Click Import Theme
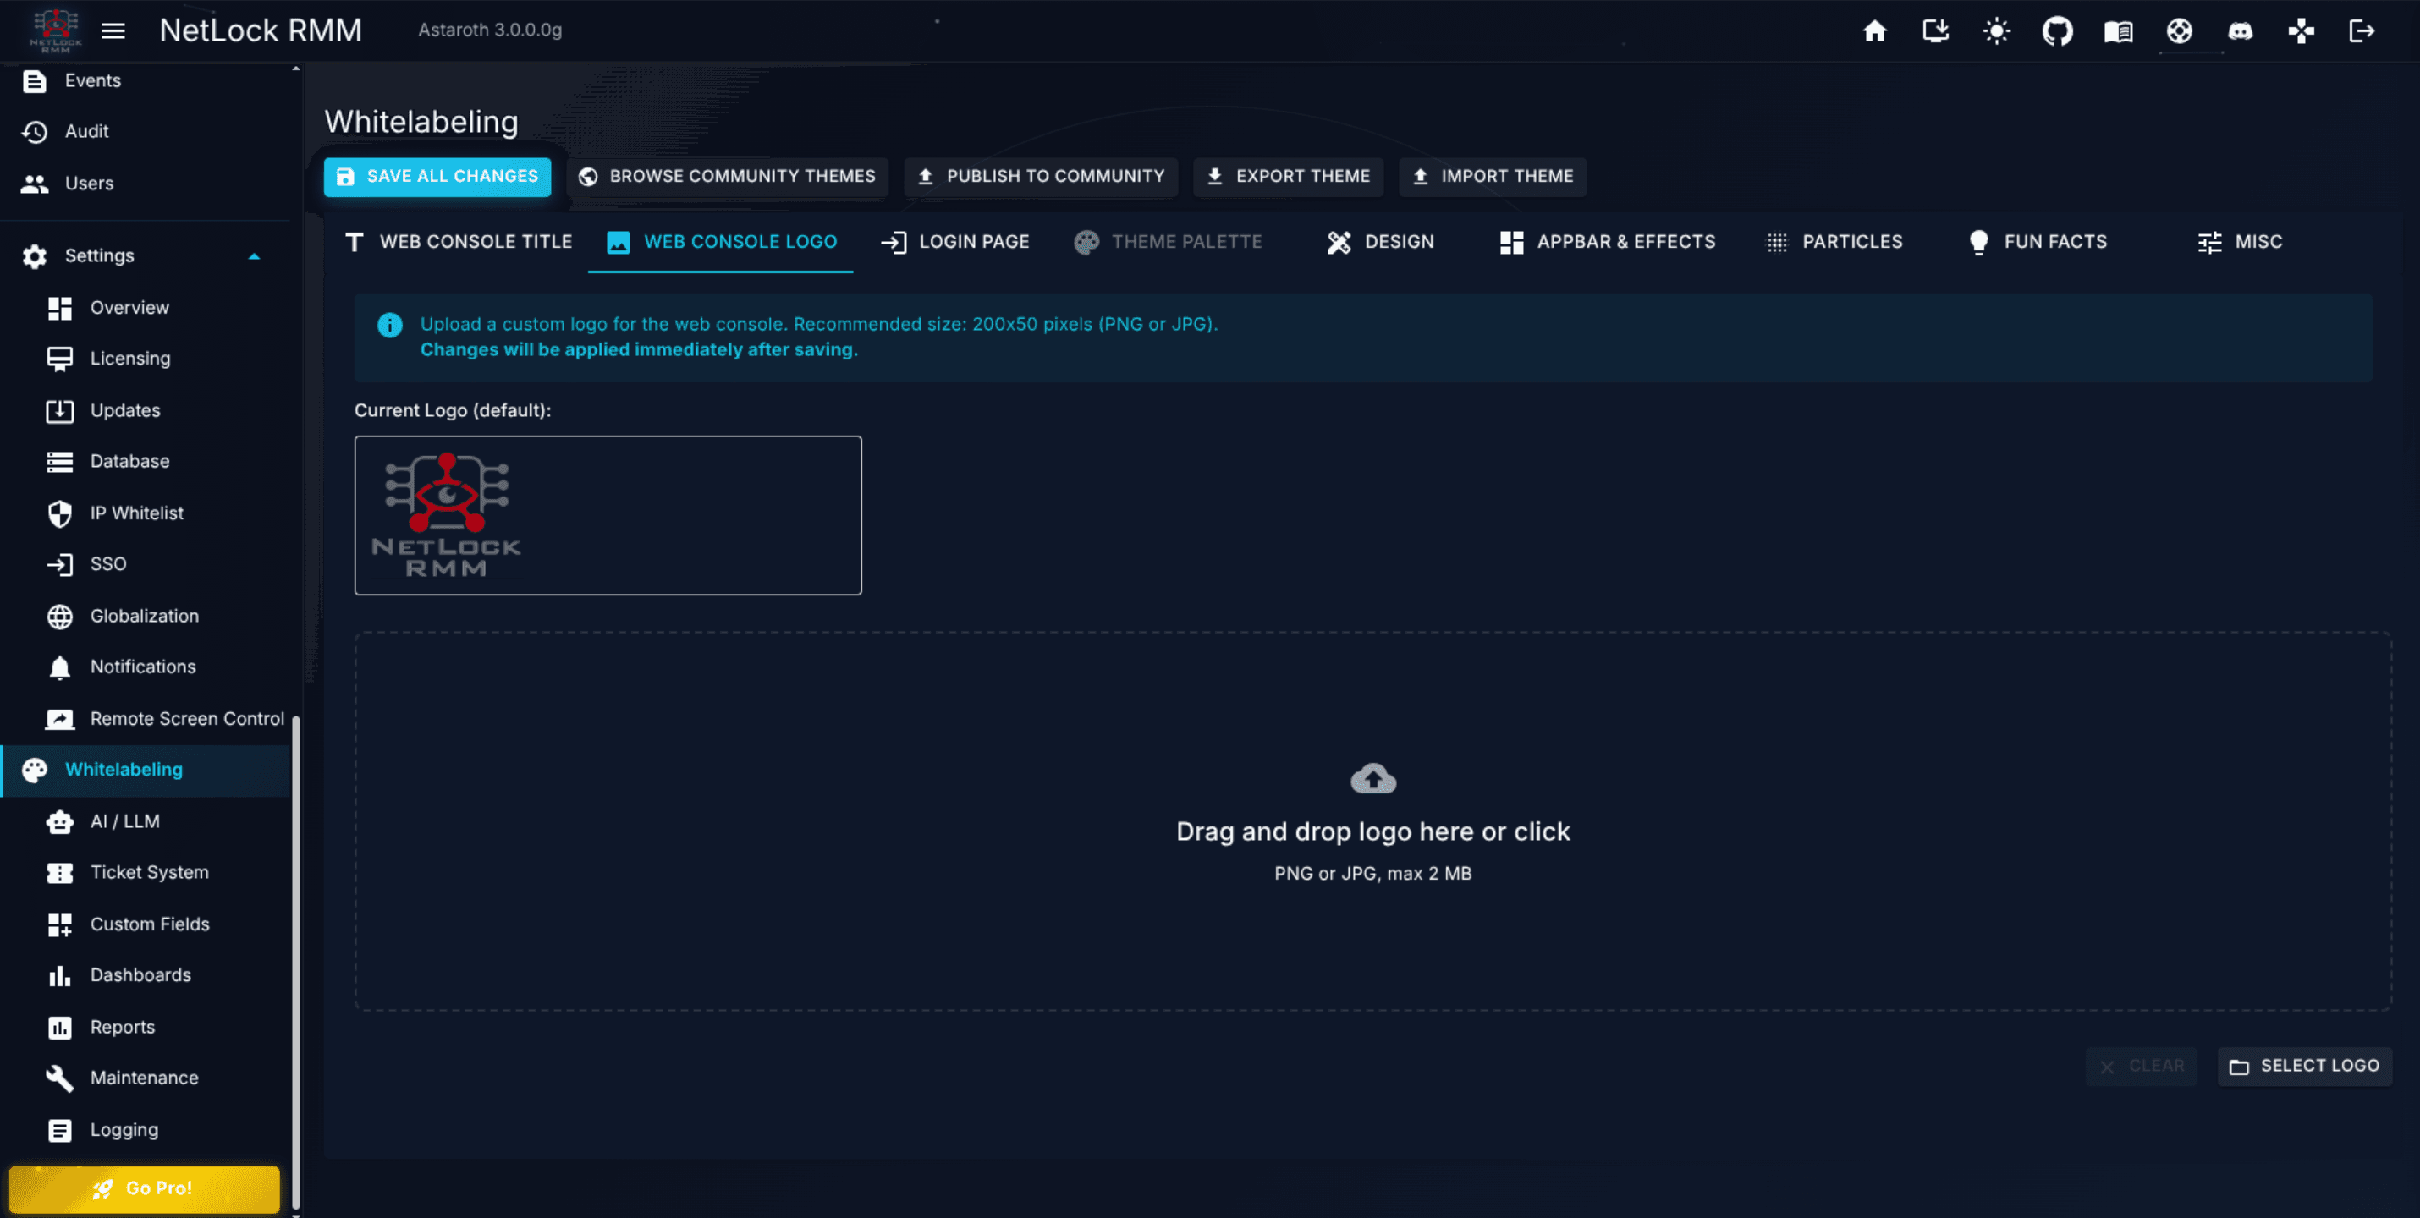Image resolution: width=2420 pixels, height=1218 pixels. click(1493, 177)
